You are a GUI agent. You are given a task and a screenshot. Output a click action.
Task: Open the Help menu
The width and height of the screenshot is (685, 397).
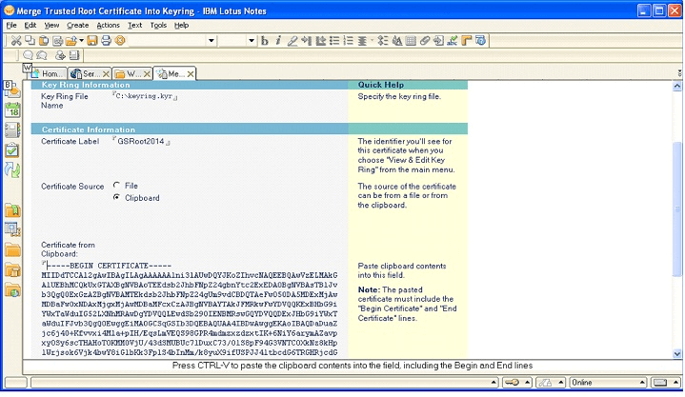[181, 26]
